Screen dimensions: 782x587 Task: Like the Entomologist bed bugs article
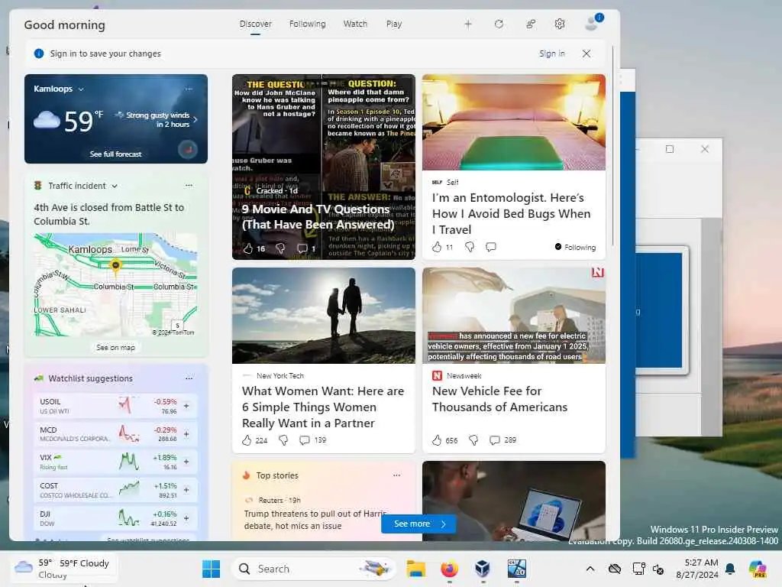[x=437, y=247]
